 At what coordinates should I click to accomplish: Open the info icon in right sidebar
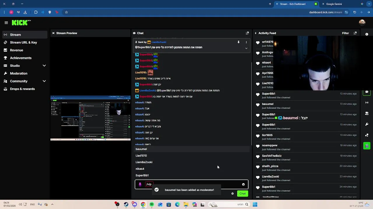coord(367,34)
